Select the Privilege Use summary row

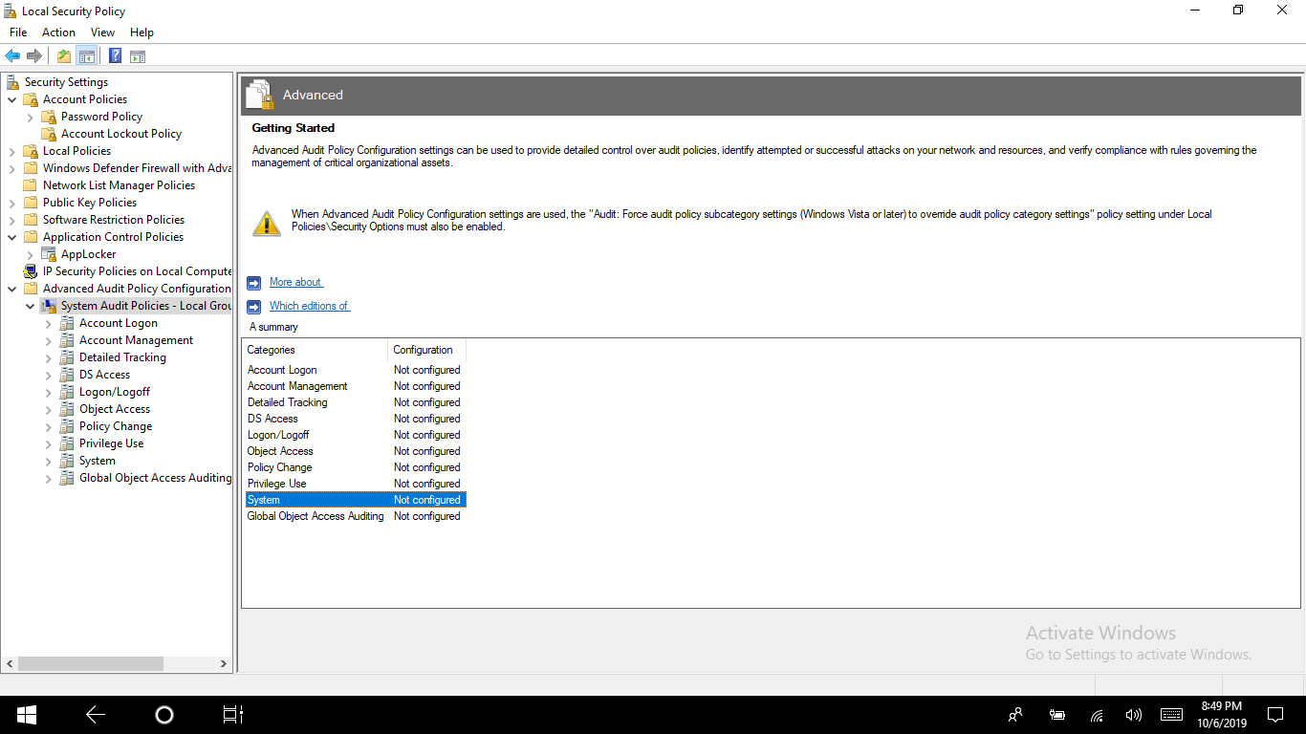(356, 484)
